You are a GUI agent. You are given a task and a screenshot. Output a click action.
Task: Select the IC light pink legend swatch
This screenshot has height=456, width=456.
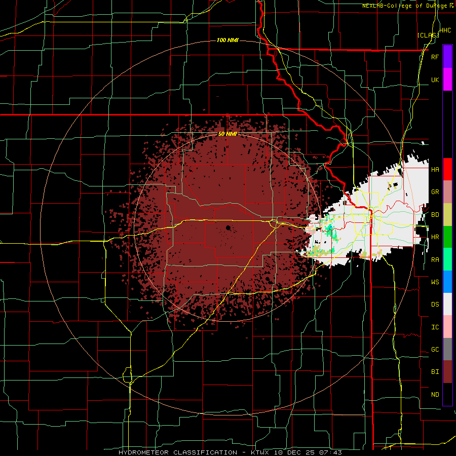click(447, 327)
